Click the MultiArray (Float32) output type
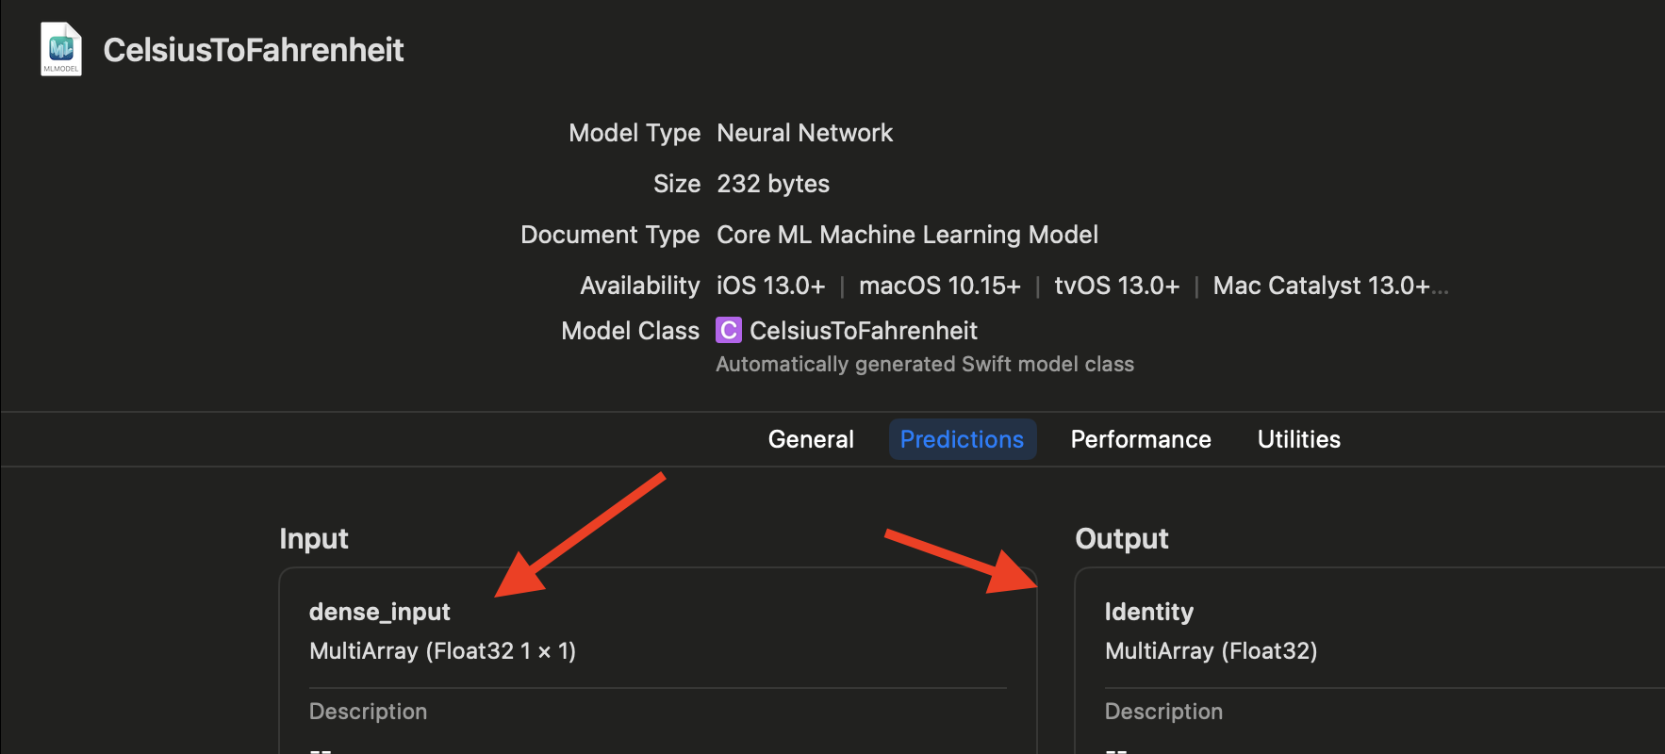 (1211, 651)
